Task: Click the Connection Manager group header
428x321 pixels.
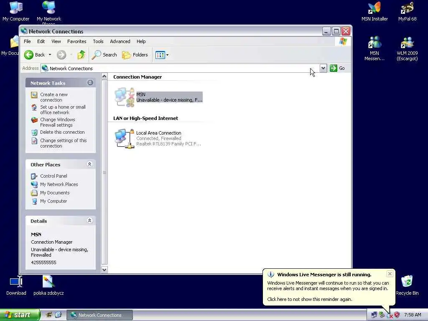Action: tap(138, 77)
